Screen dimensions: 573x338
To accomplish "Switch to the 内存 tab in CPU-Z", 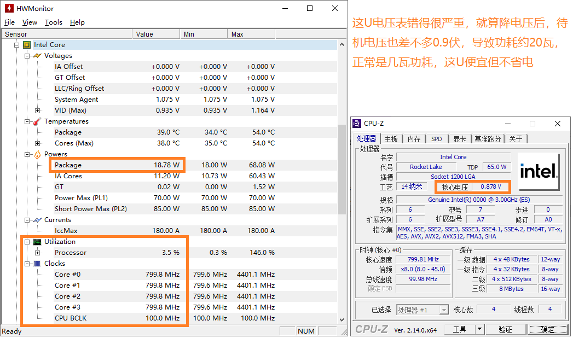I will click(414, 139).
